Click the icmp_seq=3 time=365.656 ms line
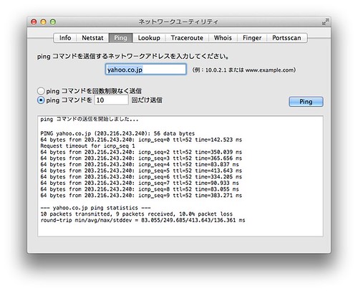Screen dimensions: 358x291 141,158
